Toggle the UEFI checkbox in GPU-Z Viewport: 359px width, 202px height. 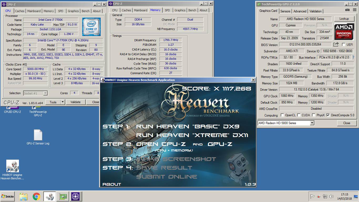(343, 45)
